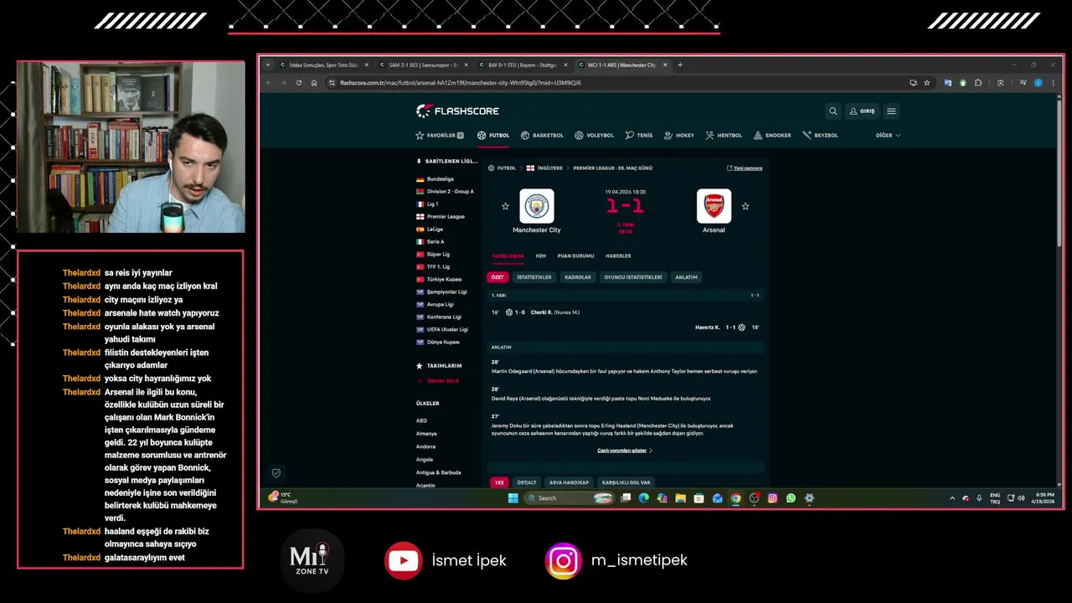
Task: Select the Beyzbol sport tab
Action: [x=820, y=135]
